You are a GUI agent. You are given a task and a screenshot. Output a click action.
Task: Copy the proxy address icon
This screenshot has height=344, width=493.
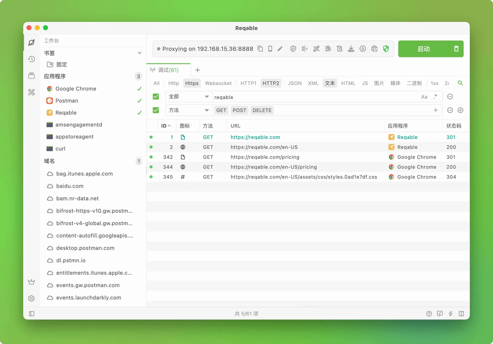260,49
